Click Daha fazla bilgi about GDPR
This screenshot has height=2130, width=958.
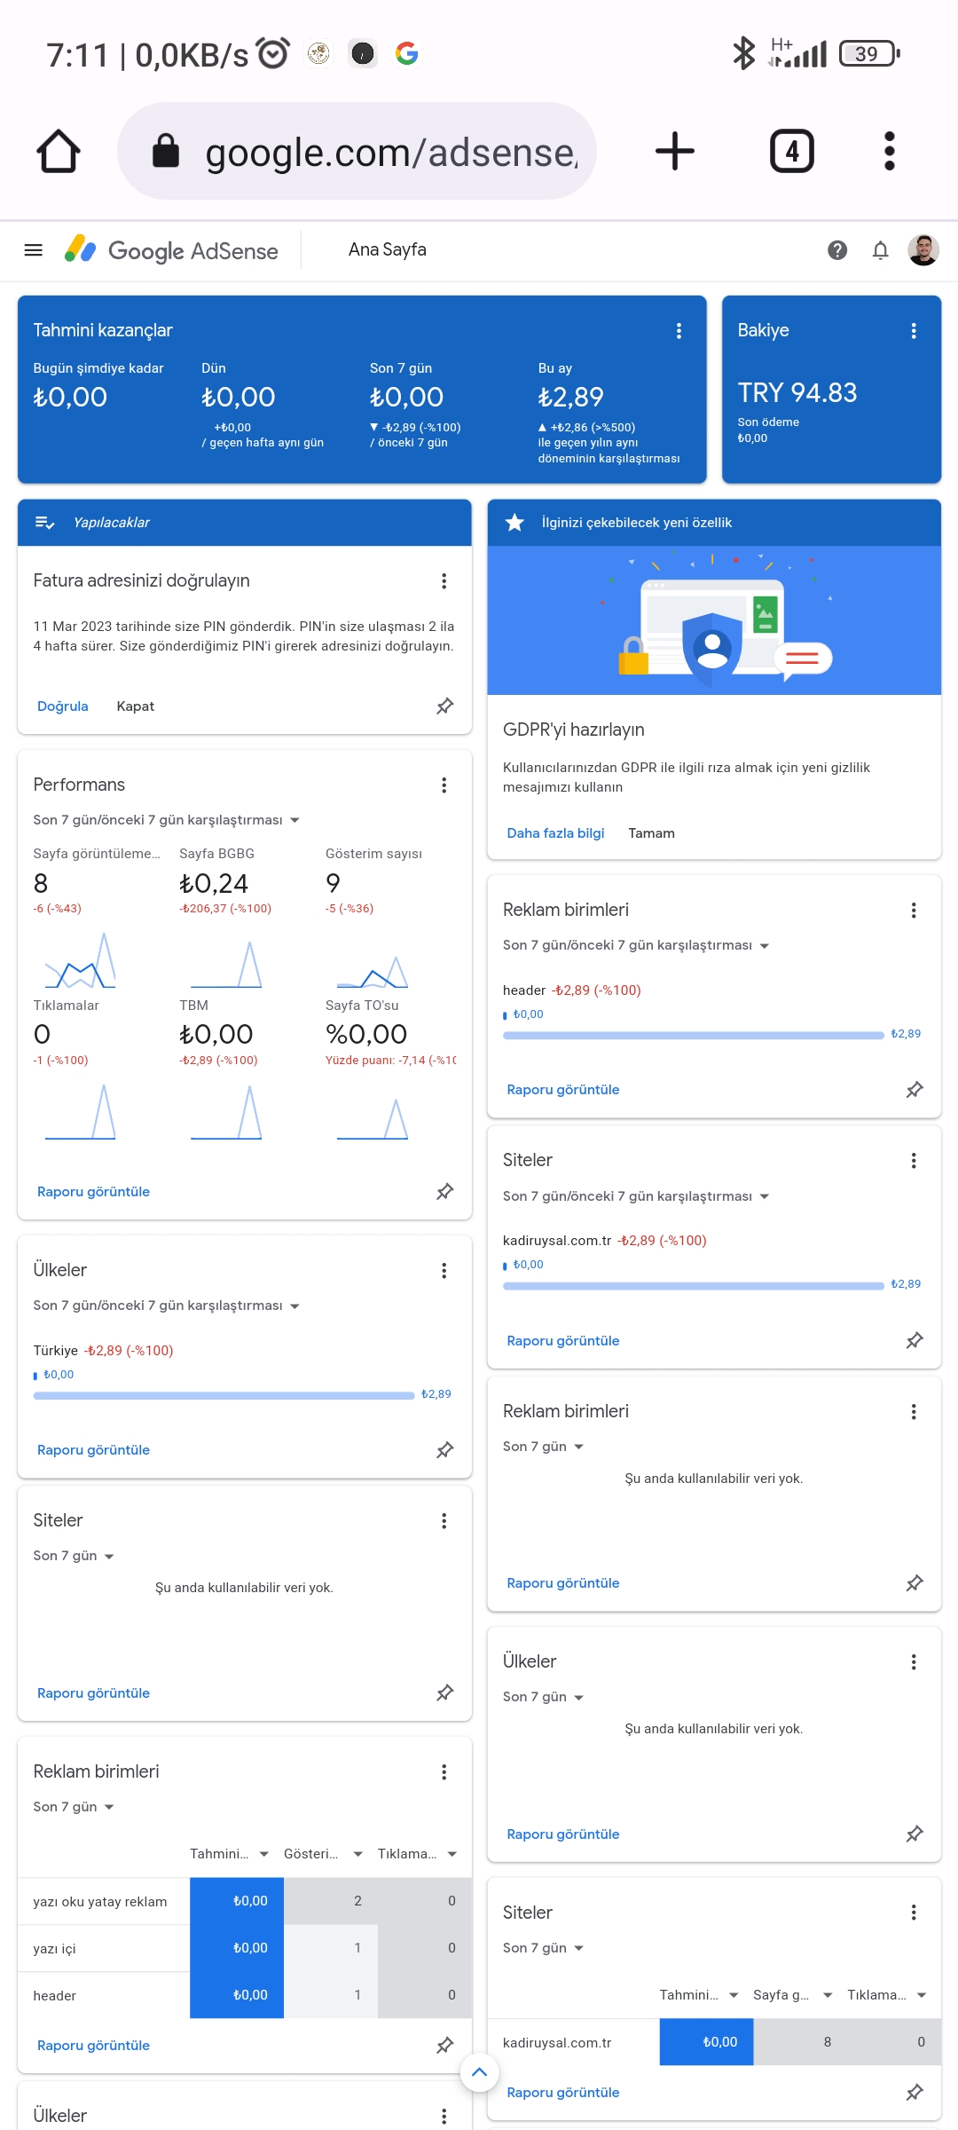[x=555, y=833]
